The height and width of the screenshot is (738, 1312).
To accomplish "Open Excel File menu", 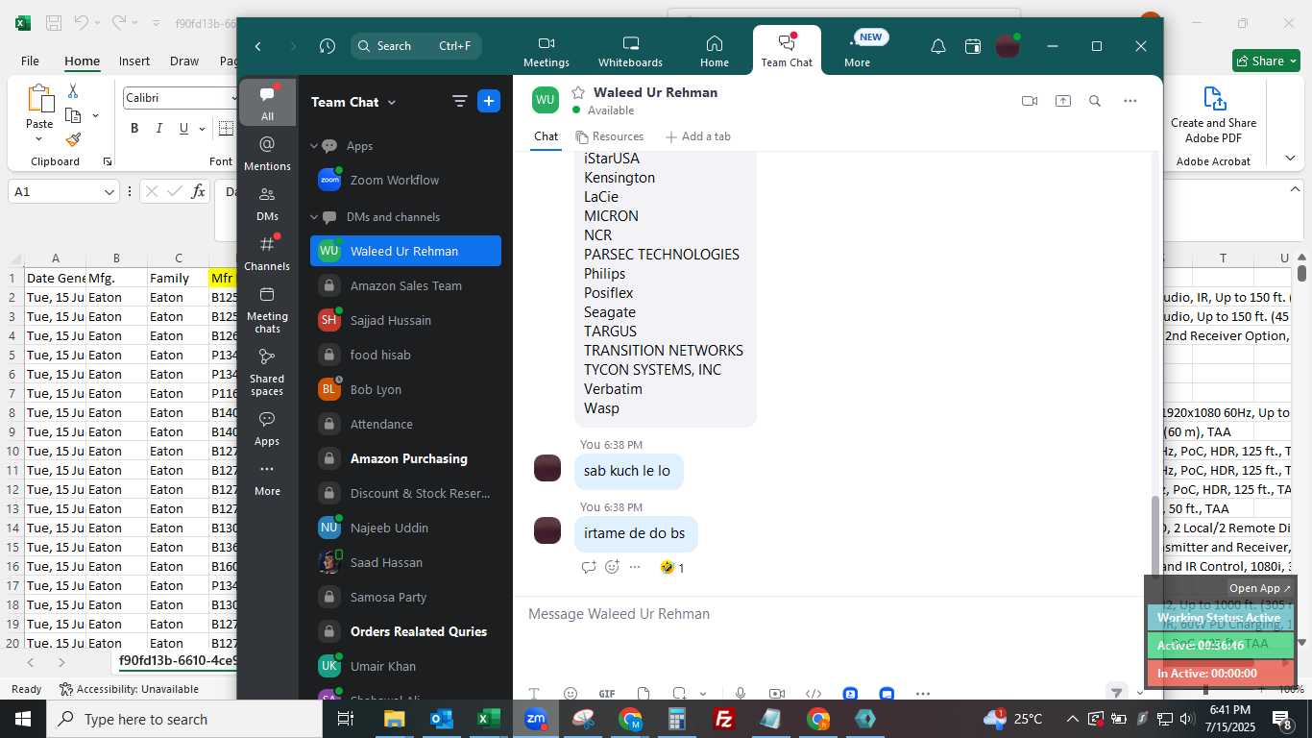I will (x=30, y=61).
